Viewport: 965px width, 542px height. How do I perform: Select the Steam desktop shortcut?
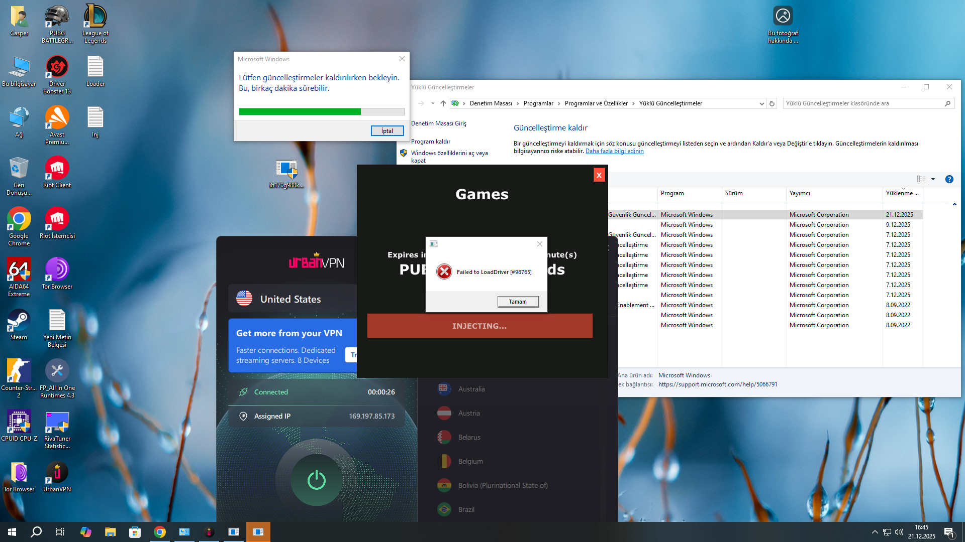click(x=19, y=325)
